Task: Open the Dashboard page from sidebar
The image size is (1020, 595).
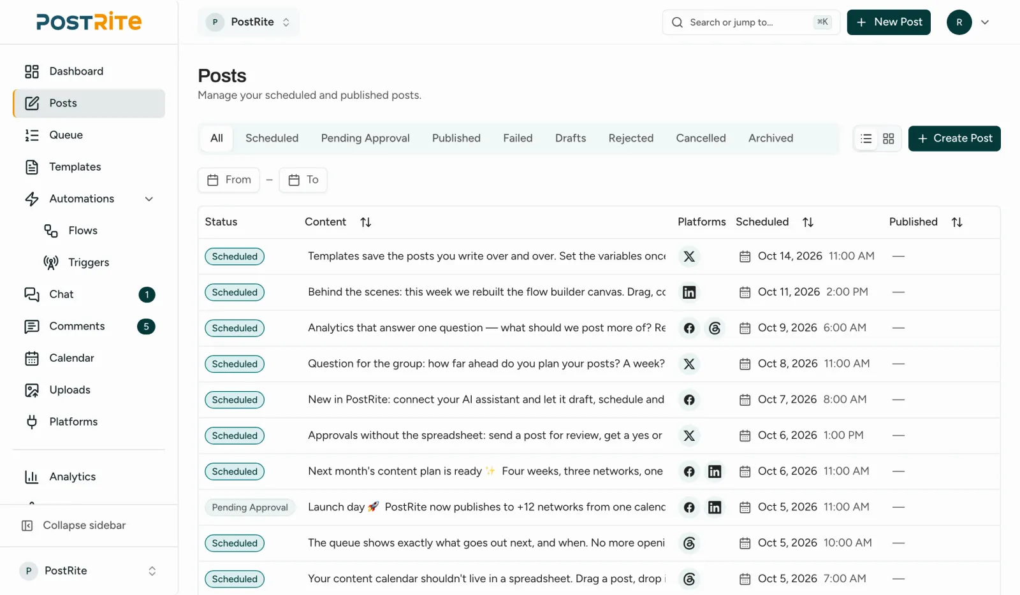Action: coord(89,71)
